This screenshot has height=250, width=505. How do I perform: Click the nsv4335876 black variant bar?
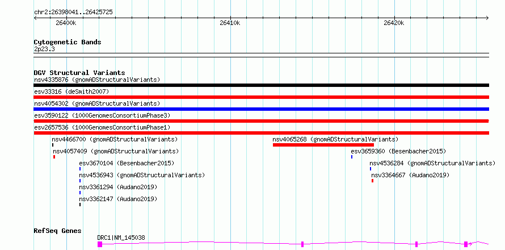coord(261,85)
